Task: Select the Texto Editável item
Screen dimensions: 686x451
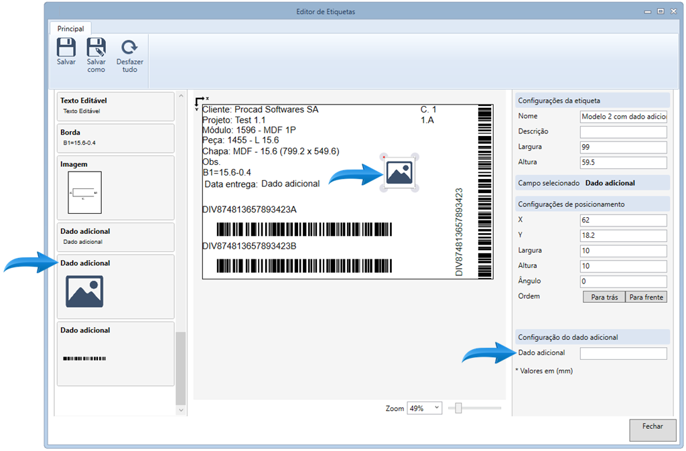Action: 115,106
